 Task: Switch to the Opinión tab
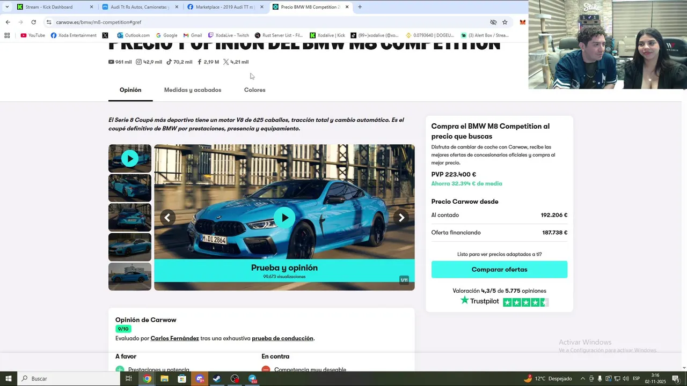pos(130,90)
